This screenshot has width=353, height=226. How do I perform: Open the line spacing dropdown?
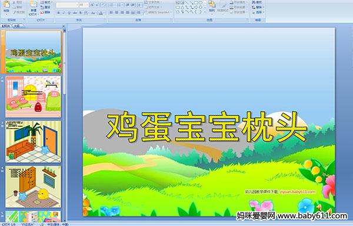tap(139, 5)
